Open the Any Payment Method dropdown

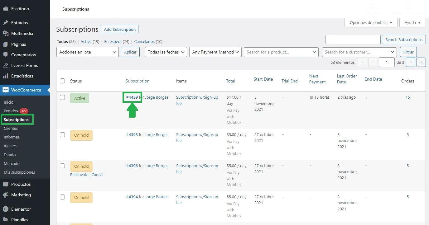(x=215, y=52)
